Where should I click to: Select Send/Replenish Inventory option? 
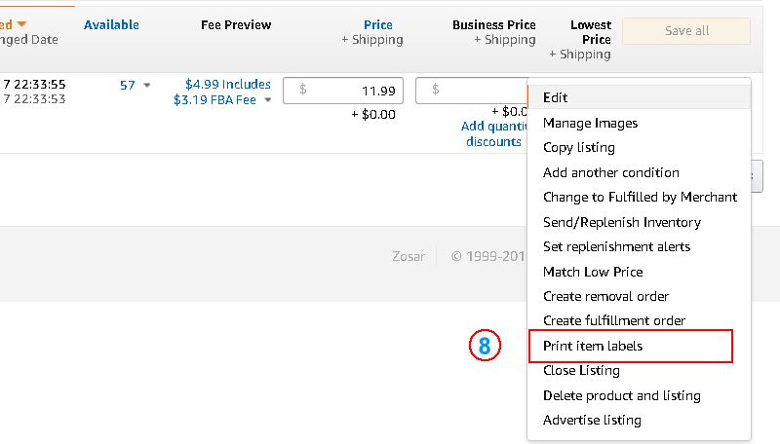pos(622,222)
